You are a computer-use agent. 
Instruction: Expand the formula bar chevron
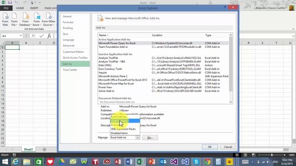coord(293,36)
